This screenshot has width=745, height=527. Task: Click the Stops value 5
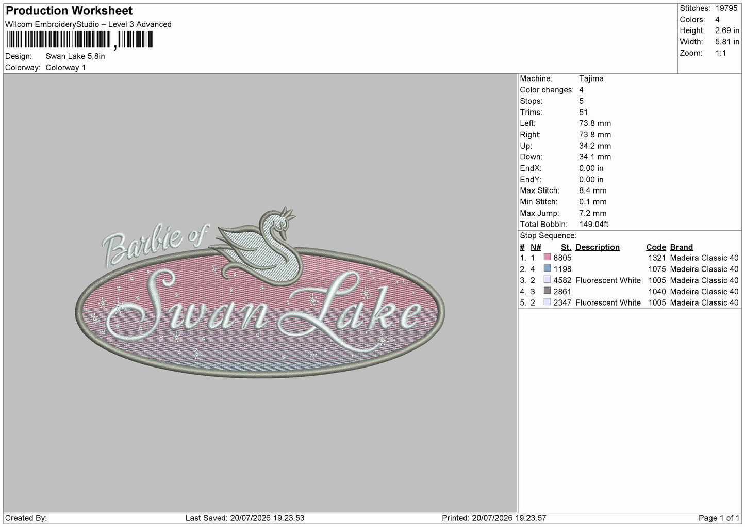(581, 101)
